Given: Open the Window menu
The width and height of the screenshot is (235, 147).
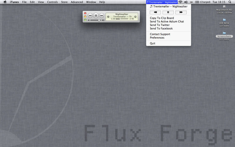Looking at the screenshot, I should [91, 2].
